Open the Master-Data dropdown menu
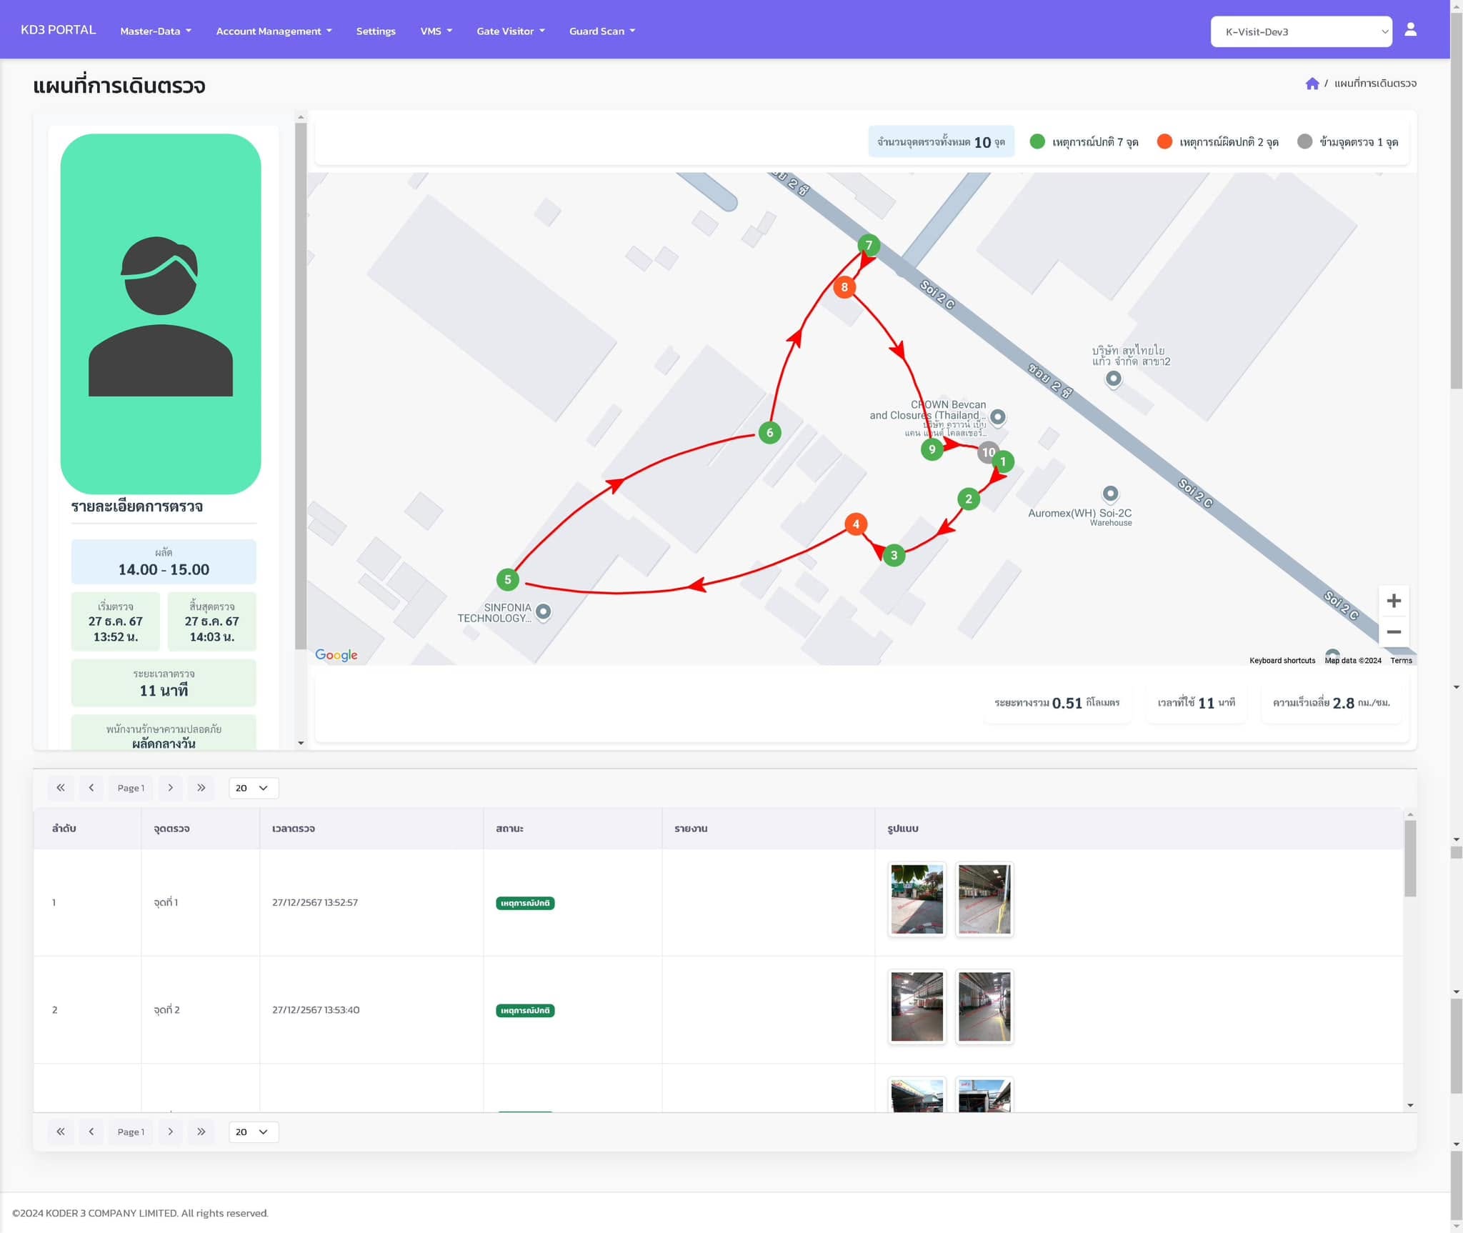The image size is (1463, 1233). click(x=156, y=31)
